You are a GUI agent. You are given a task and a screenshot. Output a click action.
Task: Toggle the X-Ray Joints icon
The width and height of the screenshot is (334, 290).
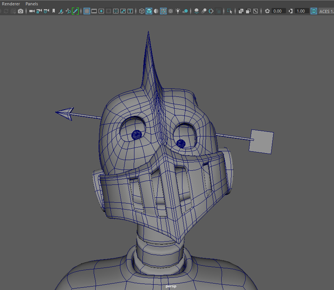[x=256, y=11]
